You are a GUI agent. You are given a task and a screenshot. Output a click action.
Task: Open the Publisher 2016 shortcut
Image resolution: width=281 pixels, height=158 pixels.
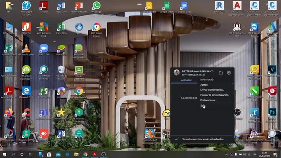[9, 50]
